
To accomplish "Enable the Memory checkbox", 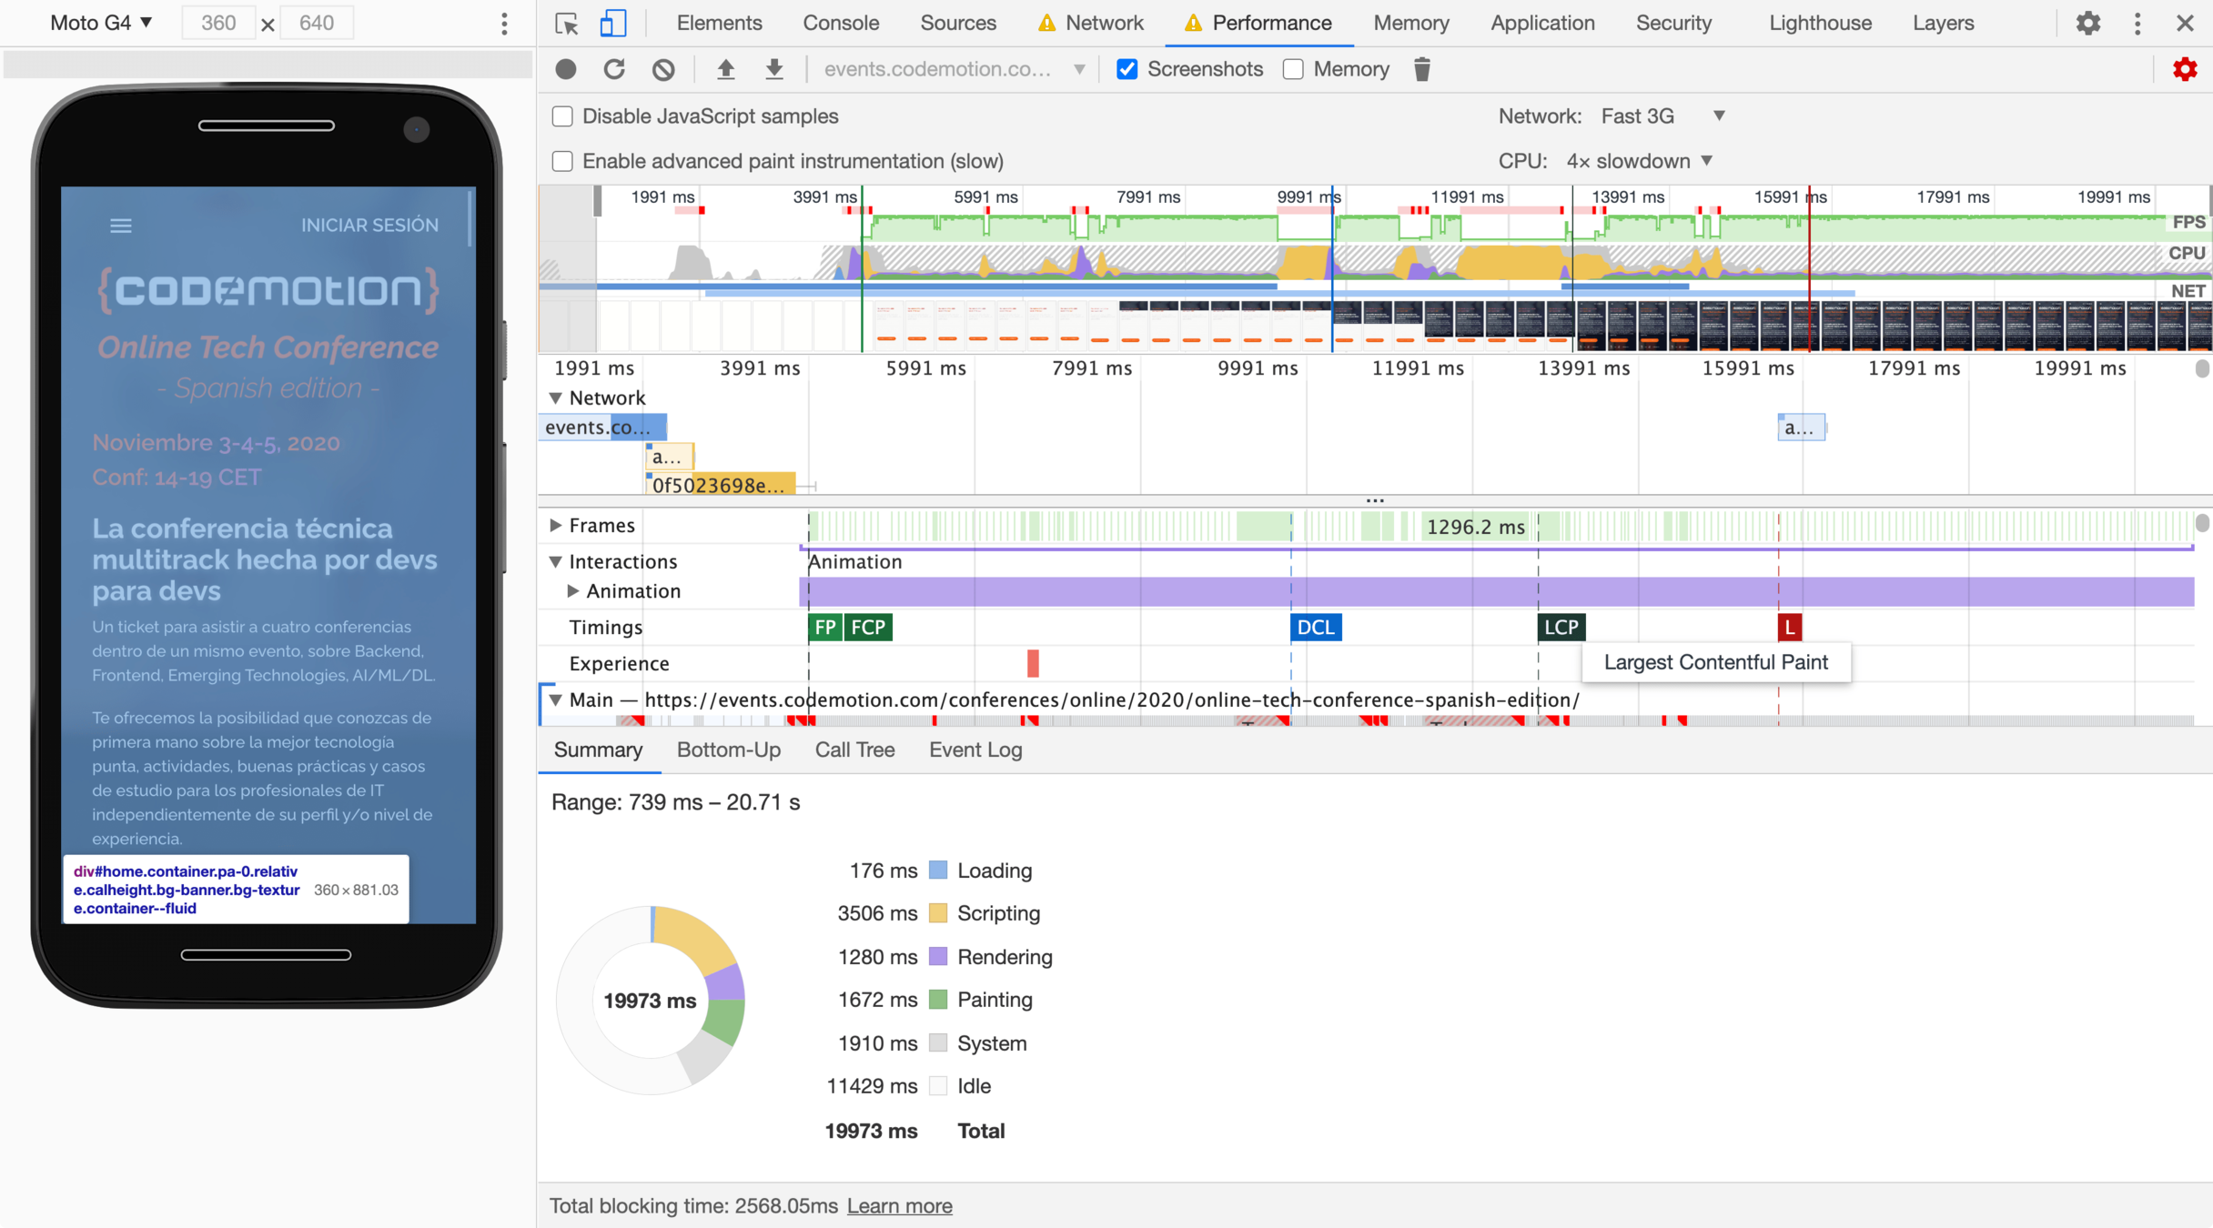I will coord(1293,69).
